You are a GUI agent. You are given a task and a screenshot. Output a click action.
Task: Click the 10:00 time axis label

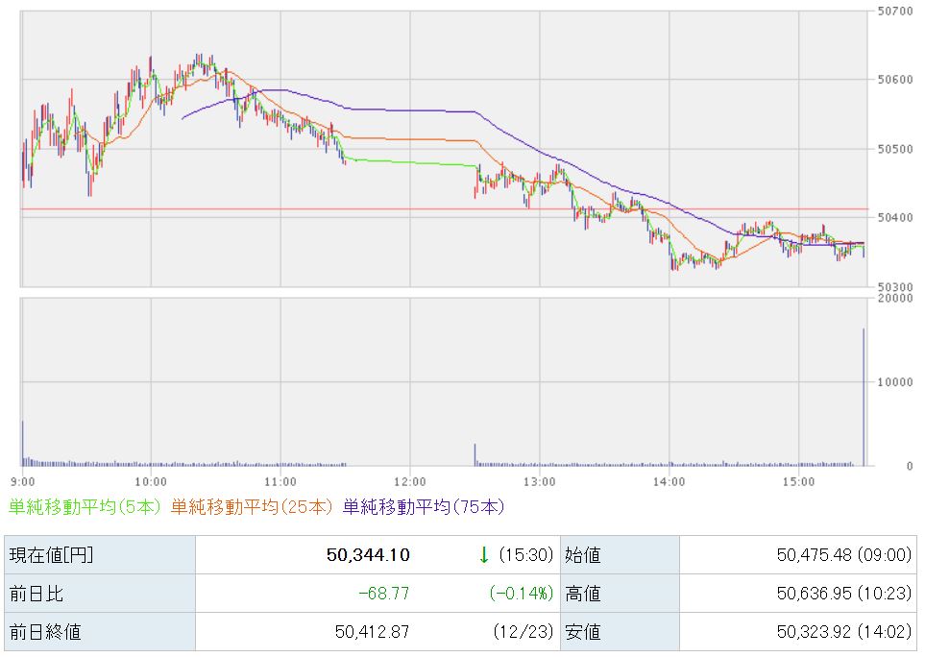(x=151, y=480)
